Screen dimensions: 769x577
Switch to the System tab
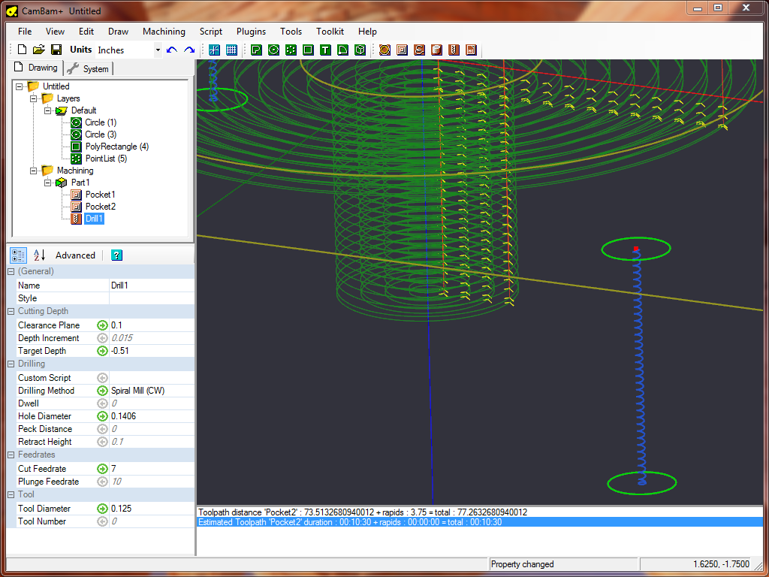click(89, 68)
